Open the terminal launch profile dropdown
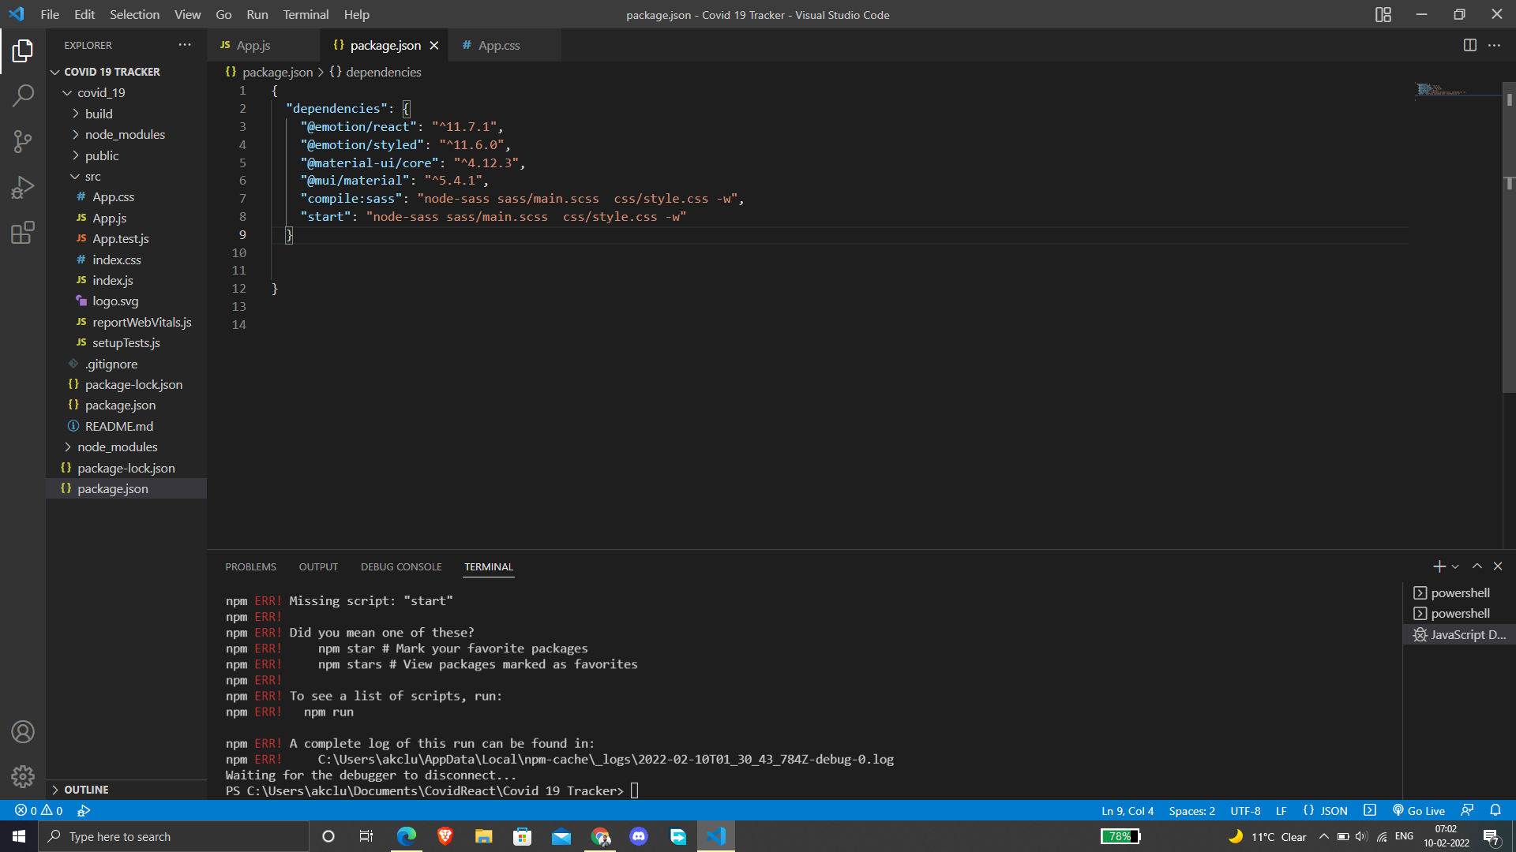This screenshot has width=1516, height=852. 1455,566
